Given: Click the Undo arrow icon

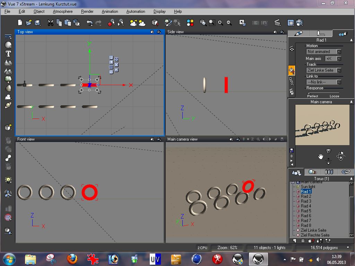Looking at the screenshot, I should [89, 23].
